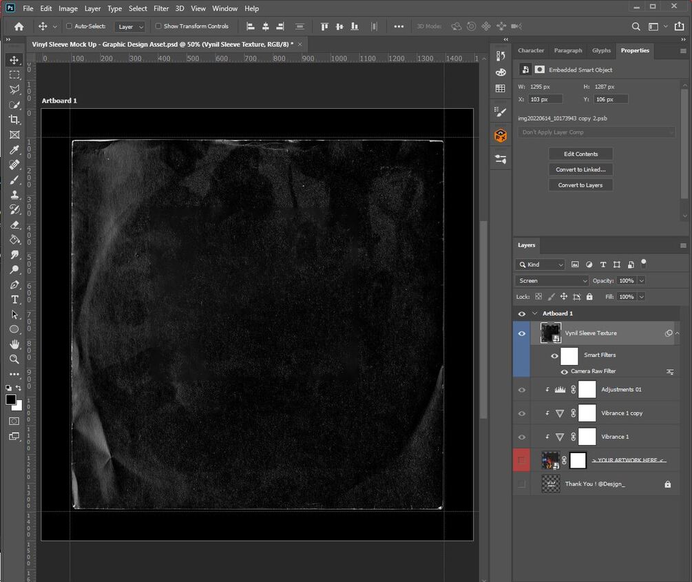Image resolution: width=692 pixels, height=582 pixels.
Task: Show the YOUR ARTWORK HERE layer
Action: tap(522, 461)
